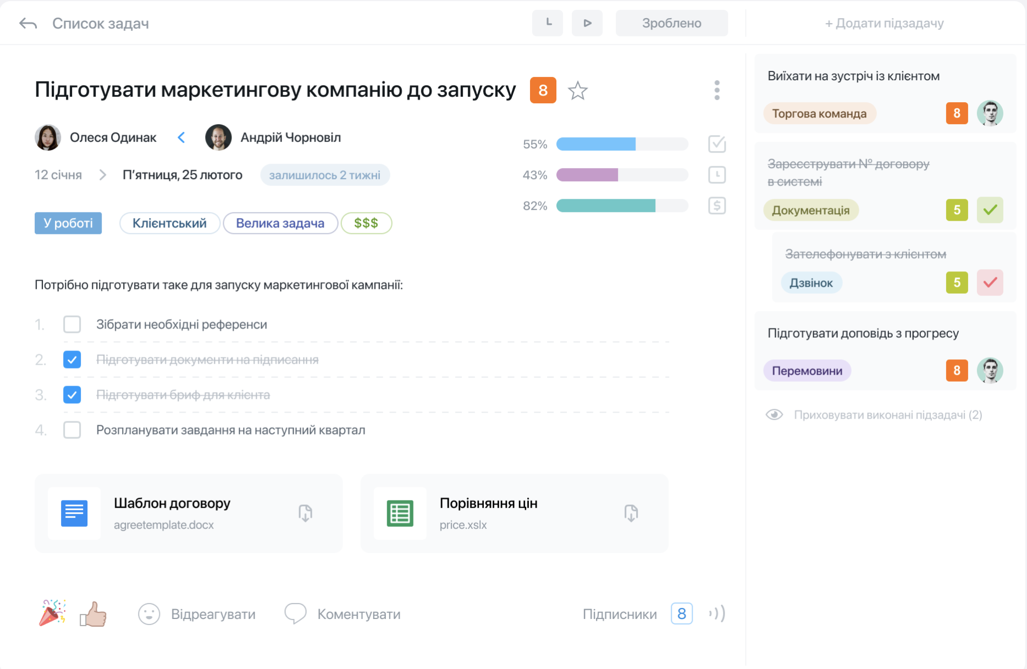
Task: Select the Клієнтський tag
Action: pyautogui.click(x=169, y=223)
